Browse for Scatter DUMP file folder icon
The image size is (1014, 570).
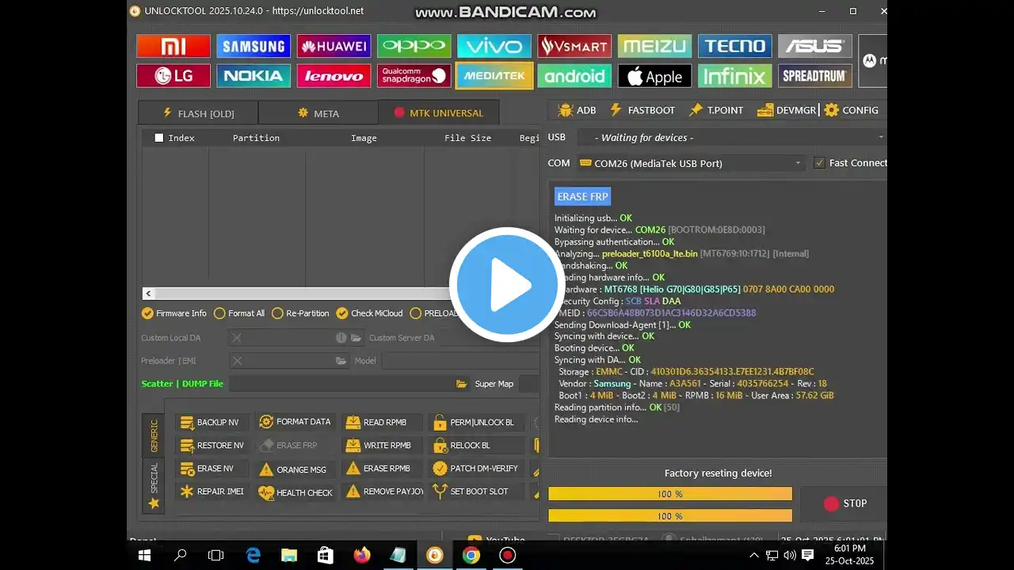point(461,384)
